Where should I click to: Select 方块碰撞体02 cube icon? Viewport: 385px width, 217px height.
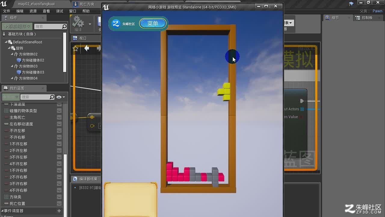click(x=19, y=60)
